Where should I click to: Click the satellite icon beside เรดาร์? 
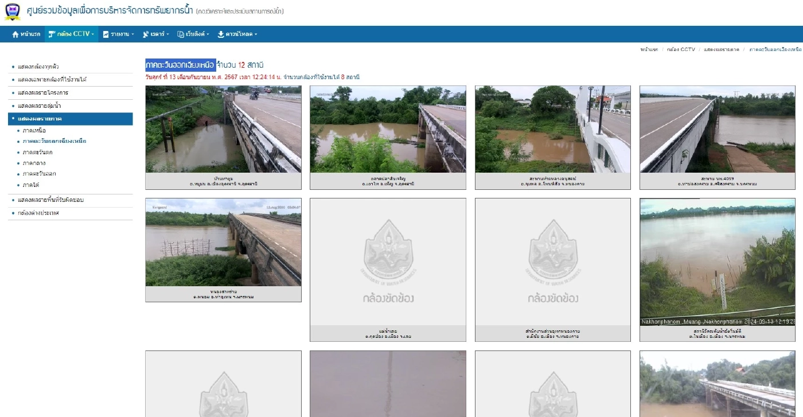click(146, 34)
